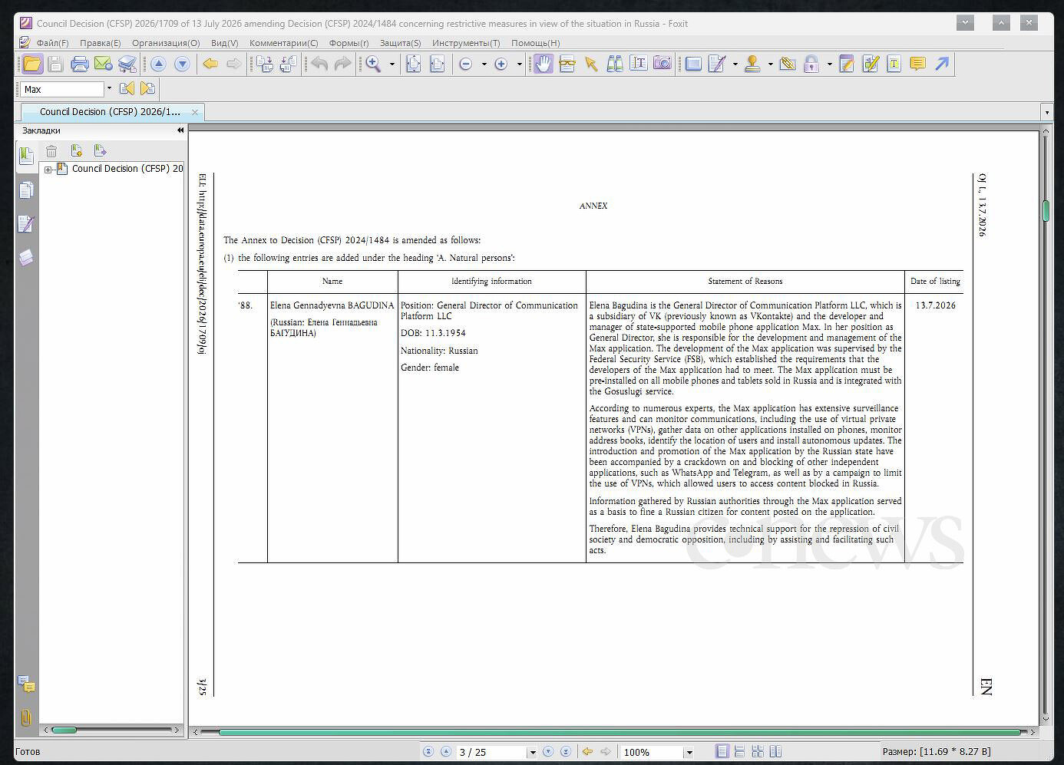Screen dimensions: 1064x765
Task: Open a file with the folder icon
Action: pos(31,64)
